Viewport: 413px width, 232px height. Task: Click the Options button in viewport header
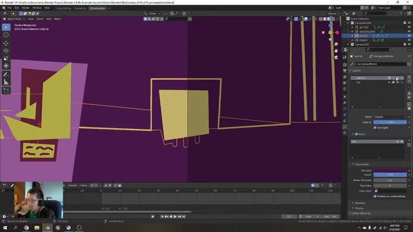click(333, 14)
